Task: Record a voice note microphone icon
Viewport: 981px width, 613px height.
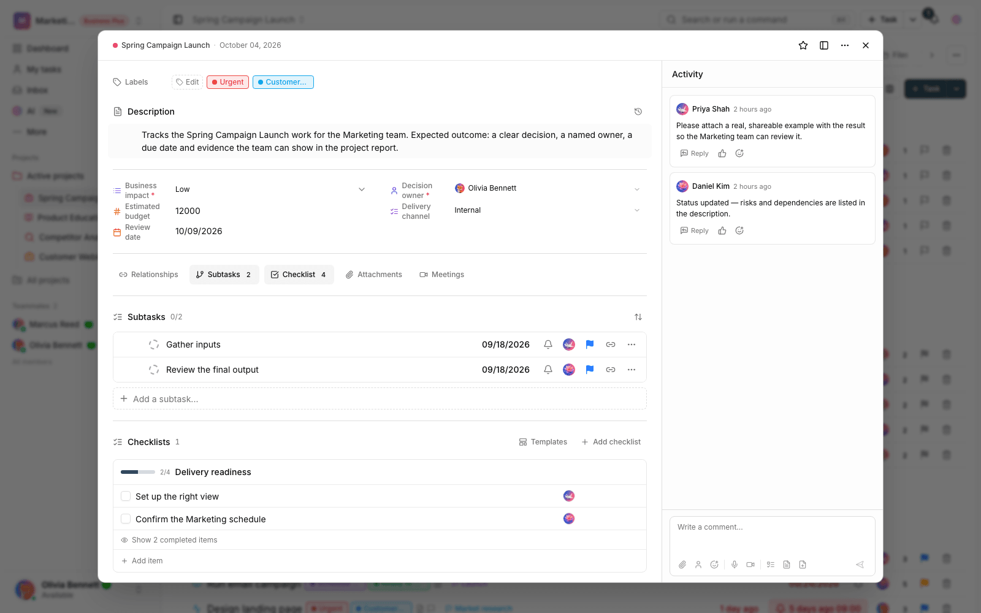Action: (x=735, y=565)
